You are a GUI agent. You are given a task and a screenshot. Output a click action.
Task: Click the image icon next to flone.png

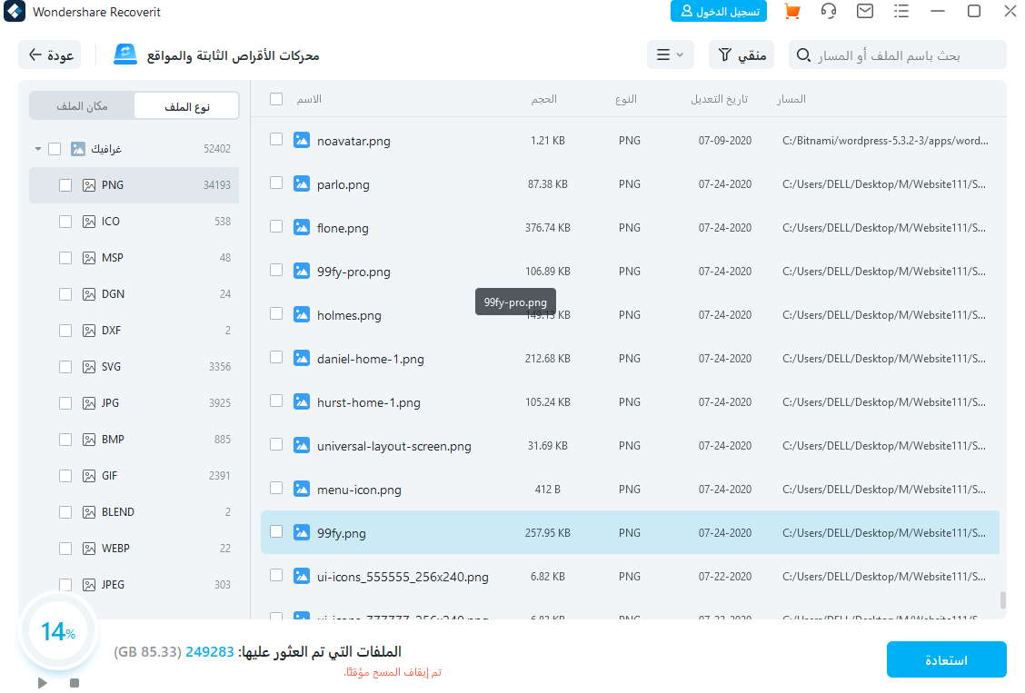click(x=302, y=227)
